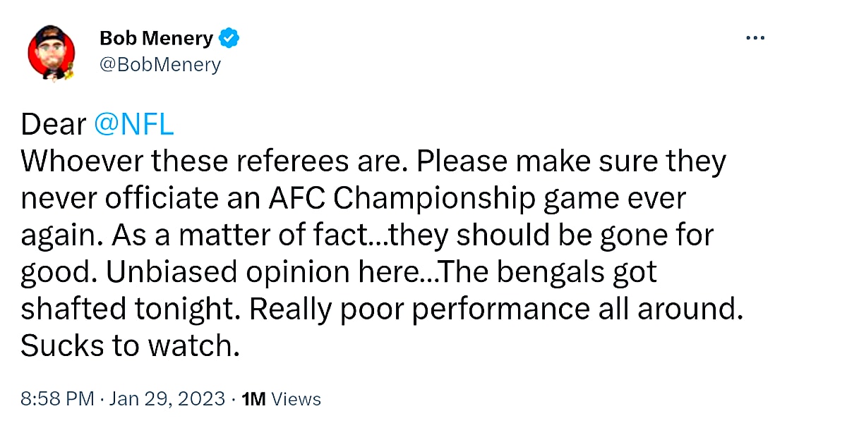
Task: Click the blue verified checkmark badge
Action: [229, 38]
